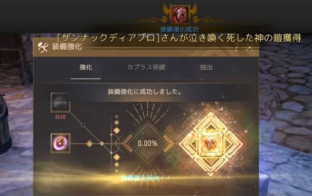Viewport: 312px width, 196px height.
Task: Click the hammer and wrench icon
Action: (42, 47)
